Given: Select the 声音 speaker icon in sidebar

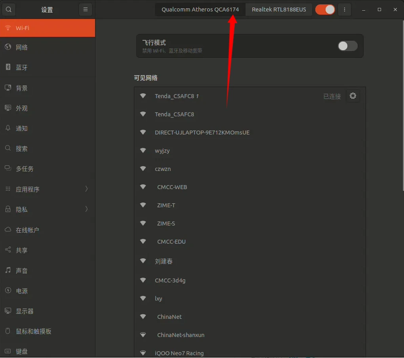Looking at the screenshot, I should 8,270.
